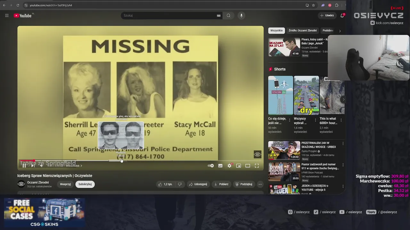The width and height of the screenshot is (410, 230).
Task: Open the install app icon in address bar
Action: (307, 5)
